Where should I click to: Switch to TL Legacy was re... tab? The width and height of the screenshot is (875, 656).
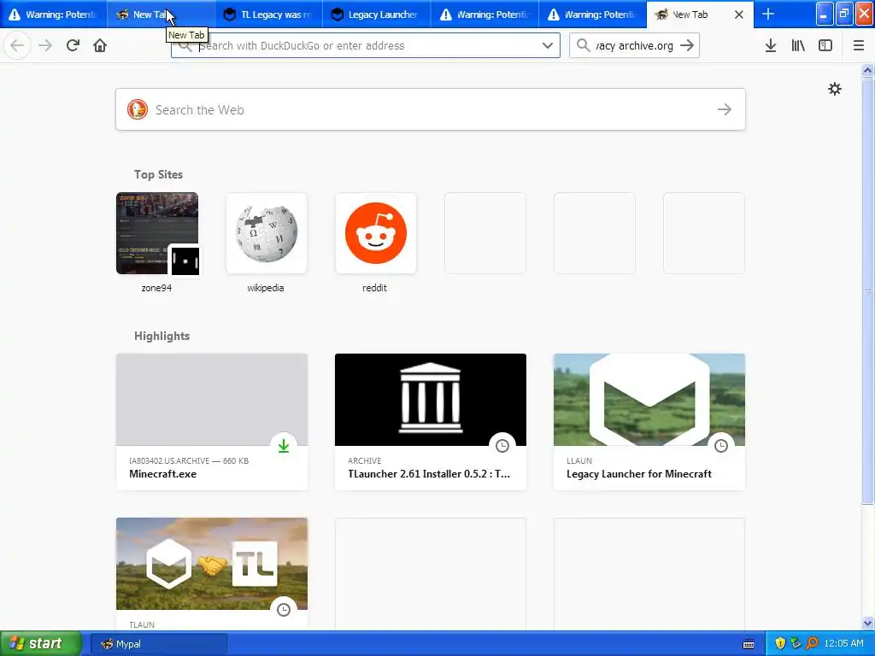269,15
